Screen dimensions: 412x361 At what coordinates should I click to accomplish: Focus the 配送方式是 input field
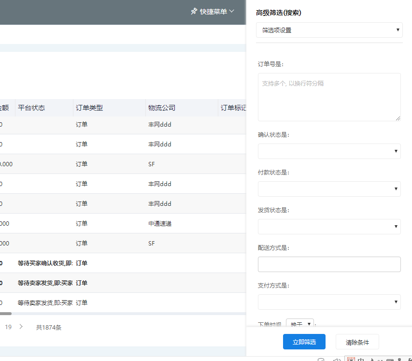coord(329,264)
